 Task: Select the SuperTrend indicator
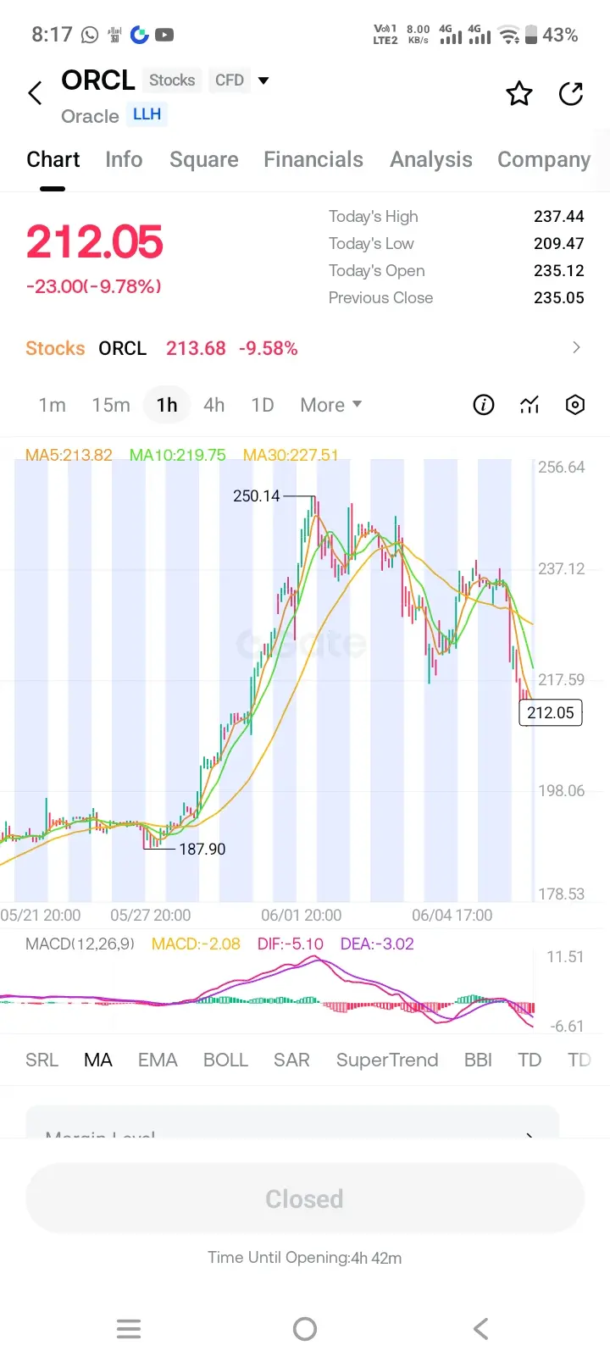tap(387, 1060)
